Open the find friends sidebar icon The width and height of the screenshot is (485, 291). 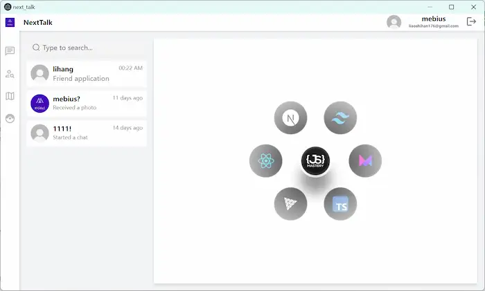click(10, 74)
